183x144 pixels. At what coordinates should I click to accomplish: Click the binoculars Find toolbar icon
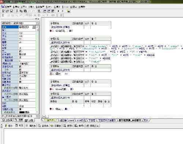tap(68, 11)
